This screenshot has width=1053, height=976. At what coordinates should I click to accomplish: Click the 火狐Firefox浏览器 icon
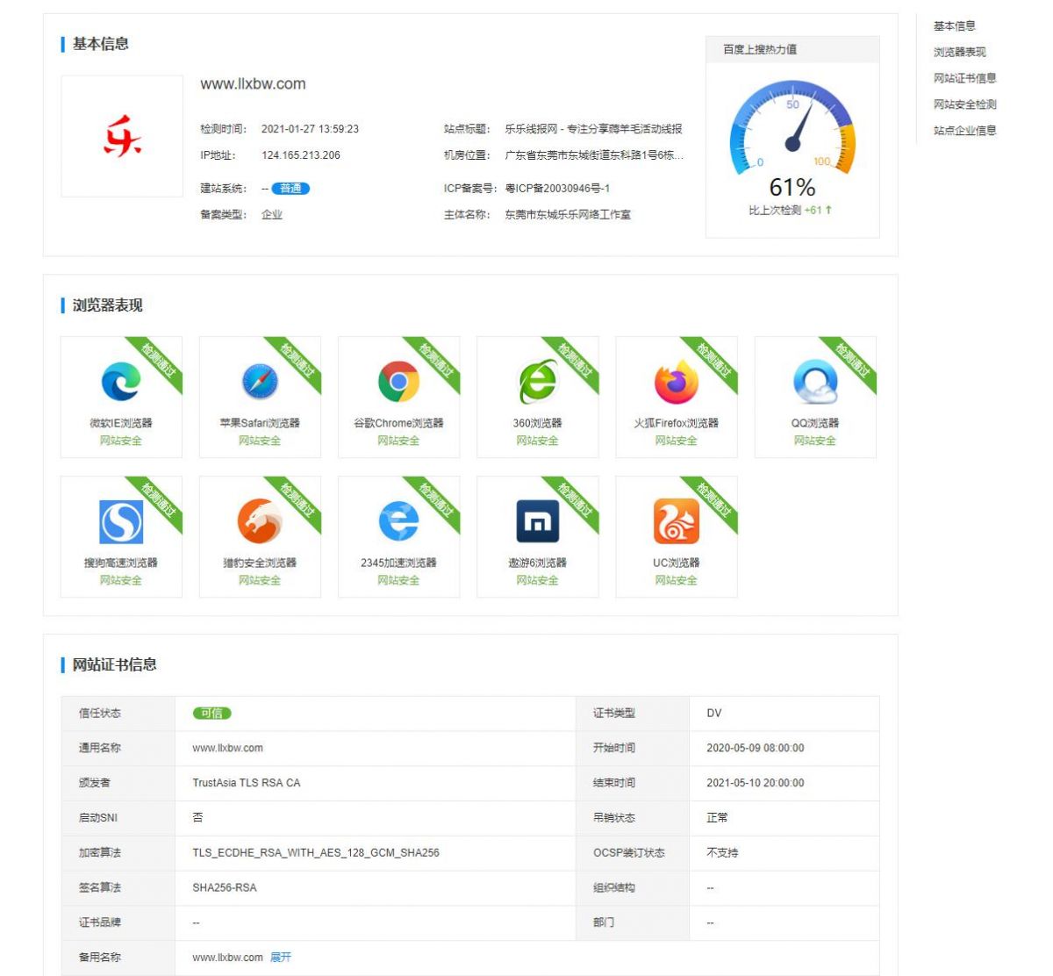[674, 380]
